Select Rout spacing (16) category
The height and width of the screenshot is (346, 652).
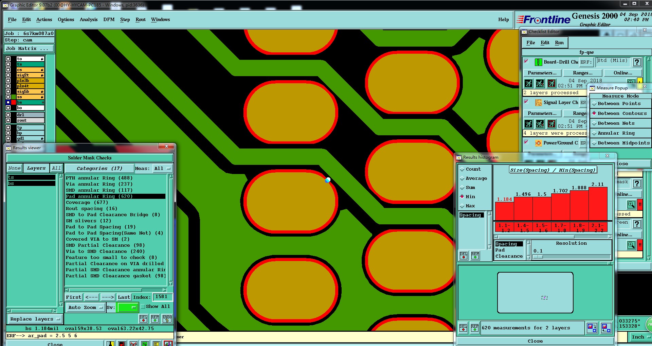91,209
